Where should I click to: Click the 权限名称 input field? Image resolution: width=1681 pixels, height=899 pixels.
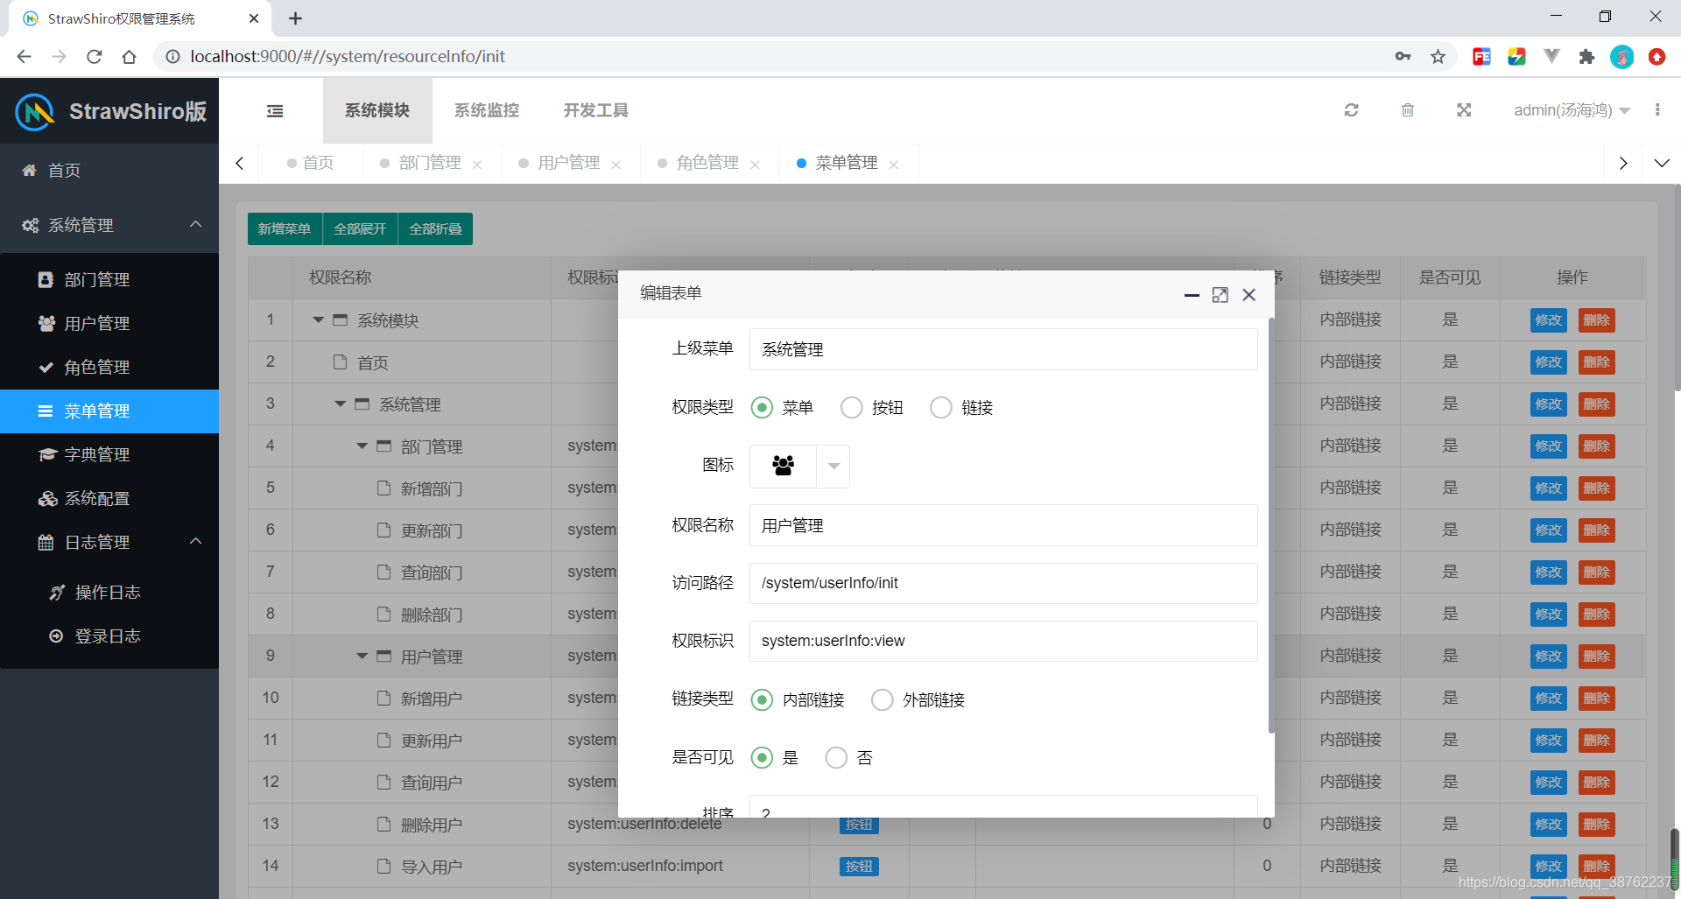[1003, 525]
